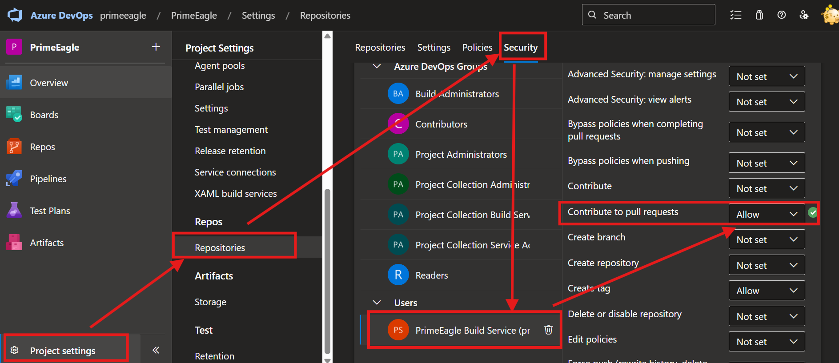839x363 pixels.
Task: Open the user profile avatar
Action: [831, 15]
